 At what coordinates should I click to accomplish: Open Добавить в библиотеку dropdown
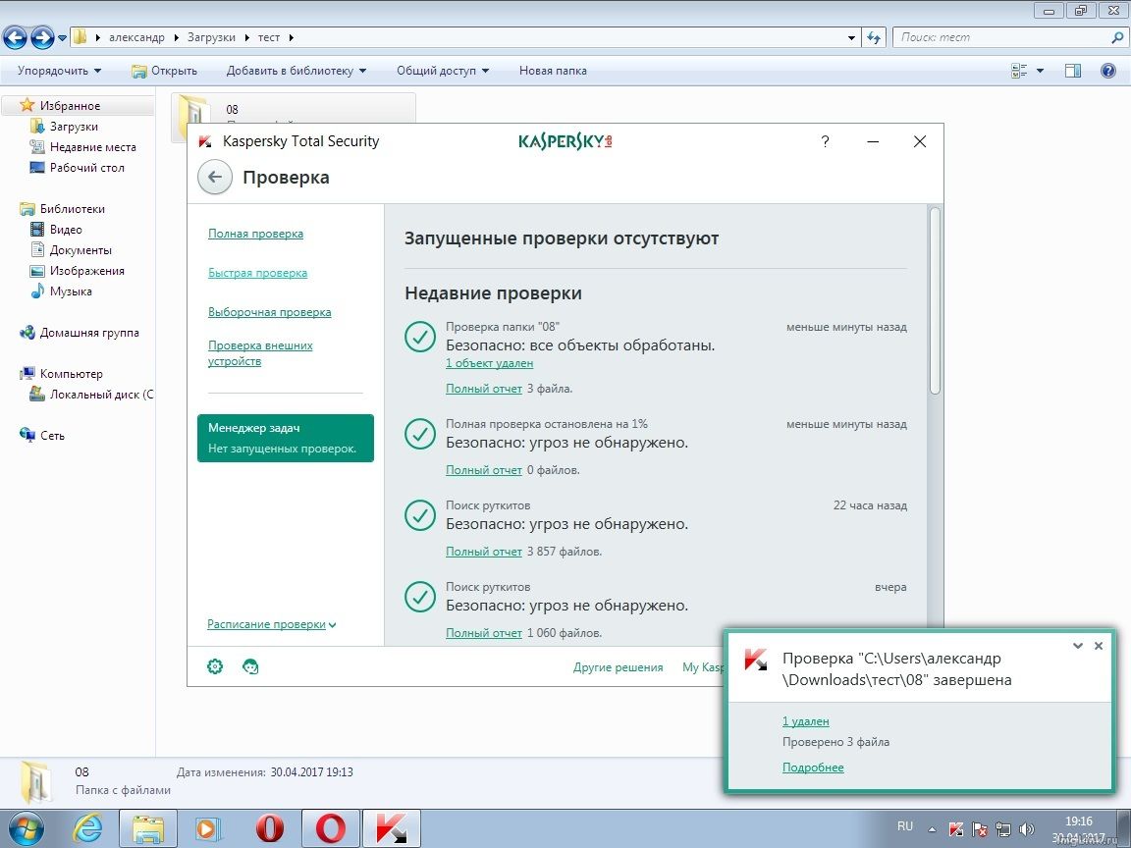coord(296,71)
